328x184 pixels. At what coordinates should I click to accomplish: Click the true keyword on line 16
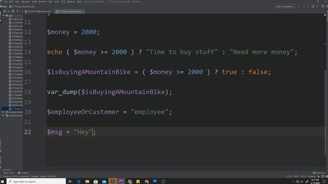tap(229, 72)
